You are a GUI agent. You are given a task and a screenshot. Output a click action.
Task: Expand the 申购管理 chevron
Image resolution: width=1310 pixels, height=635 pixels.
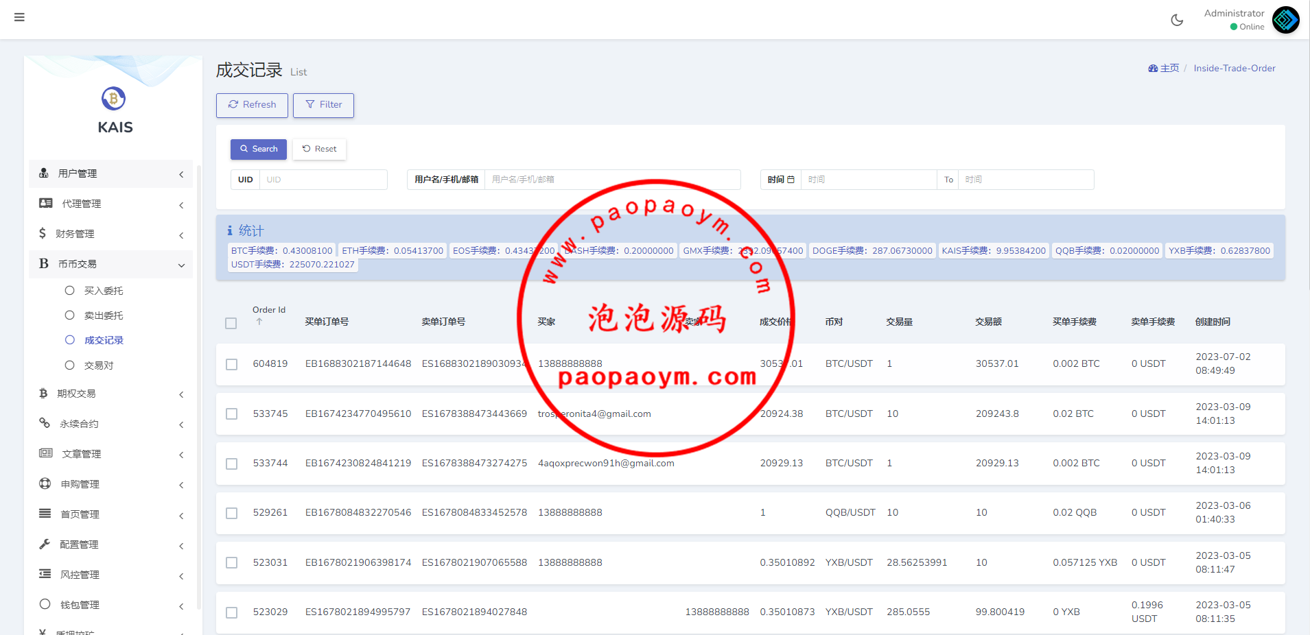[181, 485]
